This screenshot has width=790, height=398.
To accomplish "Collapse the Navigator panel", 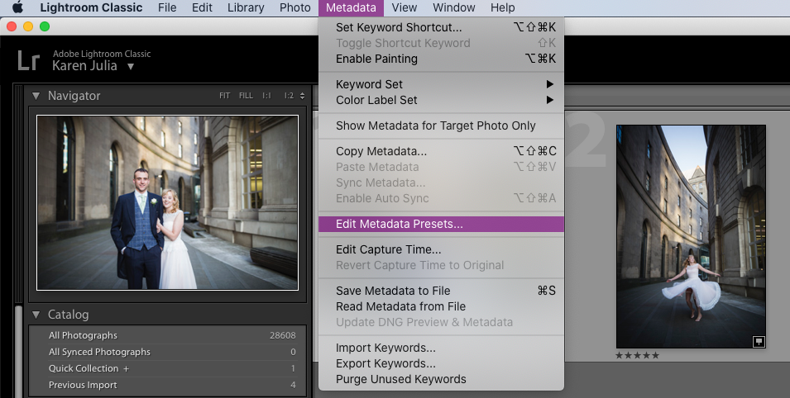I will (36, 96).
